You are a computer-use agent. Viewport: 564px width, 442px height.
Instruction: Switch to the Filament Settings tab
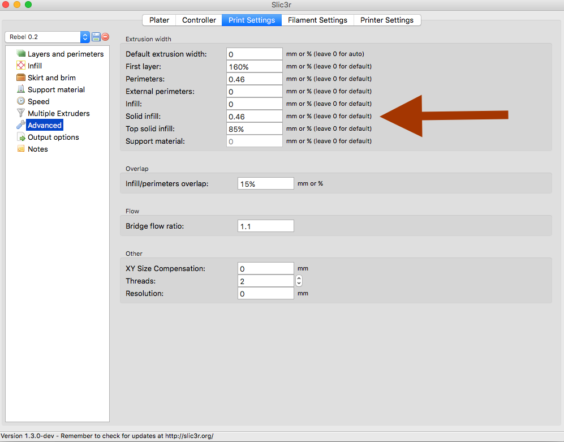[317, 20]
